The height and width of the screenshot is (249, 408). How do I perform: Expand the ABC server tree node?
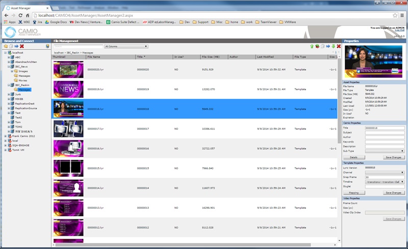9,58
